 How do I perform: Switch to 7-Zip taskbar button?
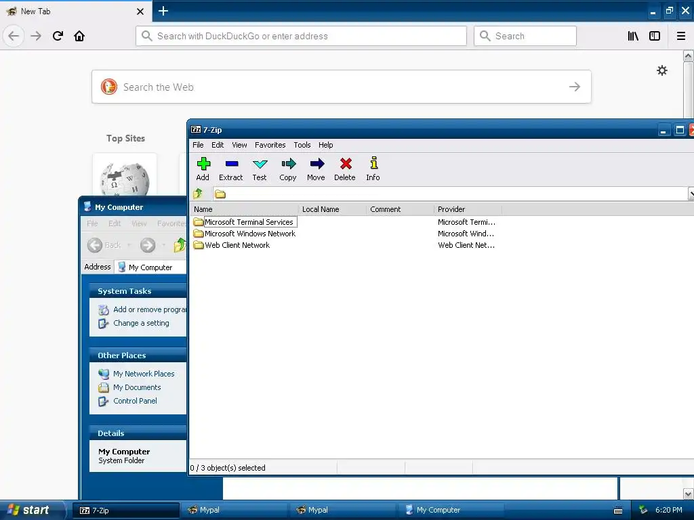(126, 511)
